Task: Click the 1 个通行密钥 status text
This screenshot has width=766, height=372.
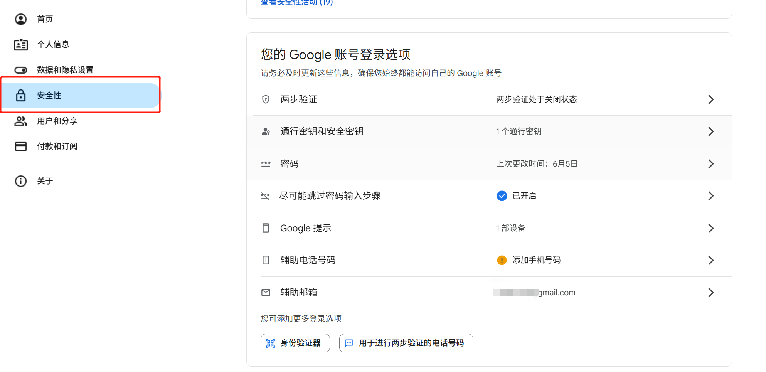Action: click(519, 131)
